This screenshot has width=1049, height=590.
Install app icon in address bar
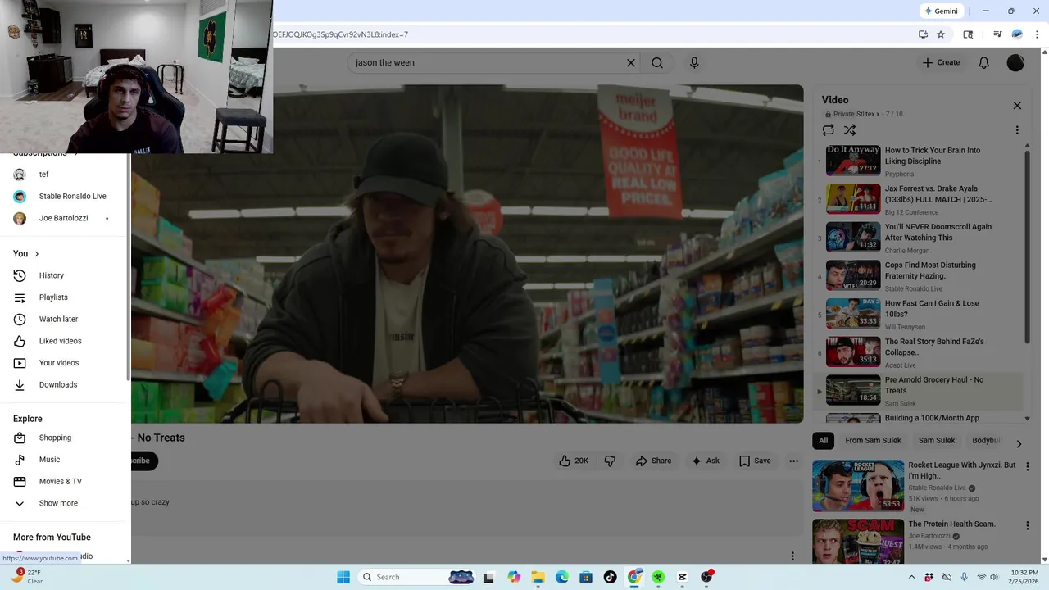923,34
